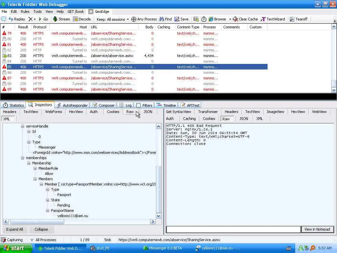Open the Composer tab
Image resolution: width=337 pixels, height=253 pixels.
(103, 105)
